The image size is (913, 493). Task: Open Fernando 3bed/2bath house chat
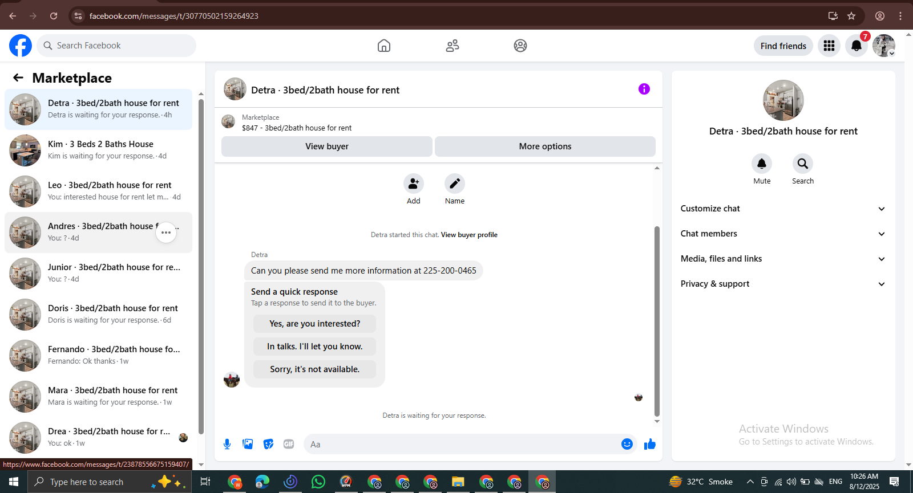coord(98,355)
